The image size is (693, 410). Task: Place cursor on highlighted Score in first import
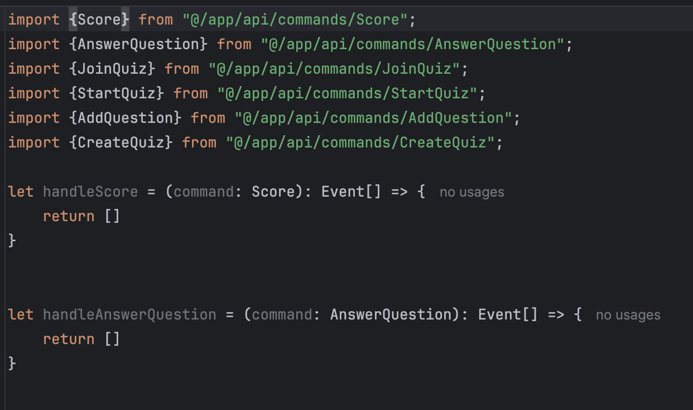tap(99, 20)
